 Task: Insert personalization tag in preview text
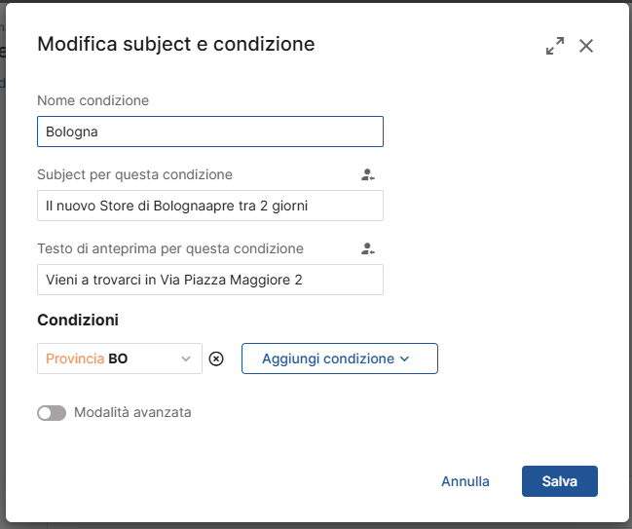(367, 249)
